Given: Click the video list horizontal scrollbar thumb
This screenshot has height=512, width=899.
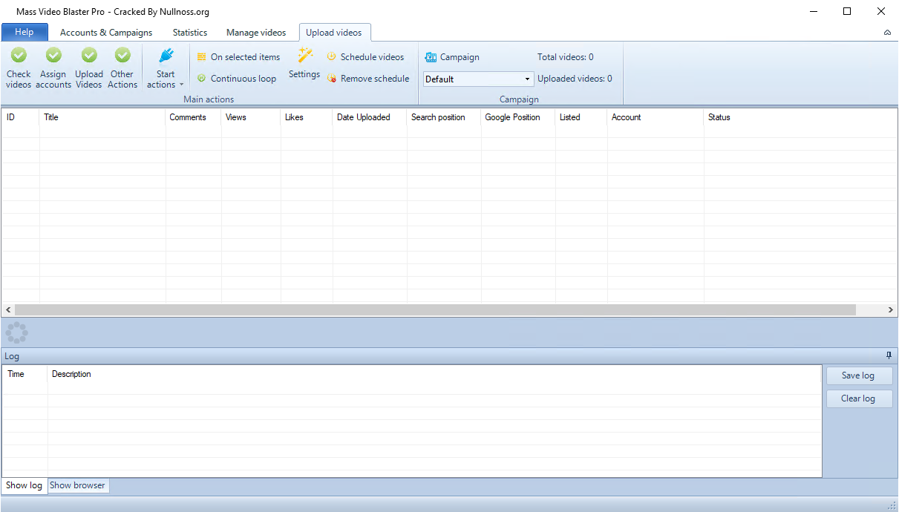Looking at the screenshot, I should [435, 309].
